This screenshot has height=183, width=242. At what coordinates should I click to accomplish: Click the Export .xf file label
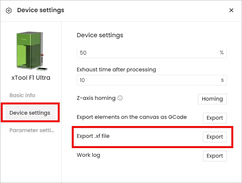point(93,136)
